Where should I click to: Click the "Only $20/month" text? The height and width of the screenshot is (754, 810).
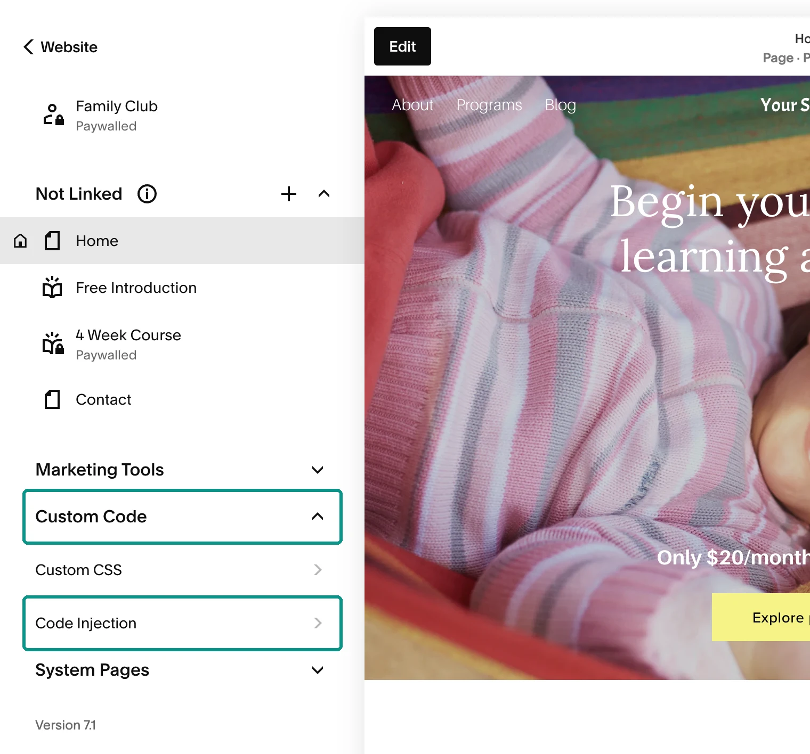coord(733,558)
